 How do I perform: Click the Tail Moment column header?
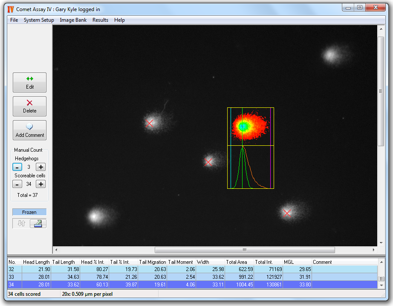(x=181, y=262)
